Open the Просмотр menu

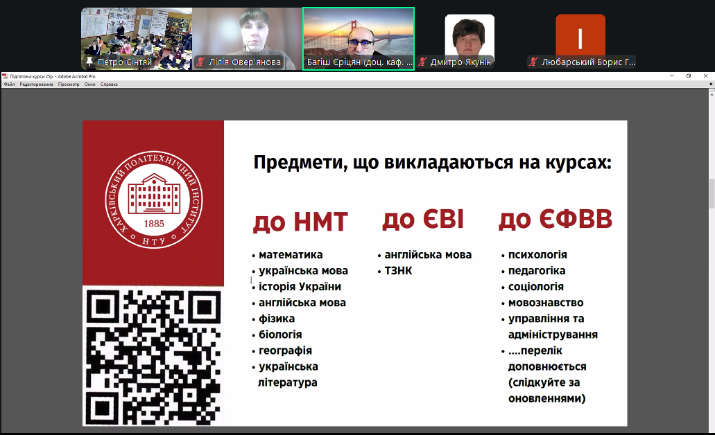pyautogui.click(x=69, y=85)
